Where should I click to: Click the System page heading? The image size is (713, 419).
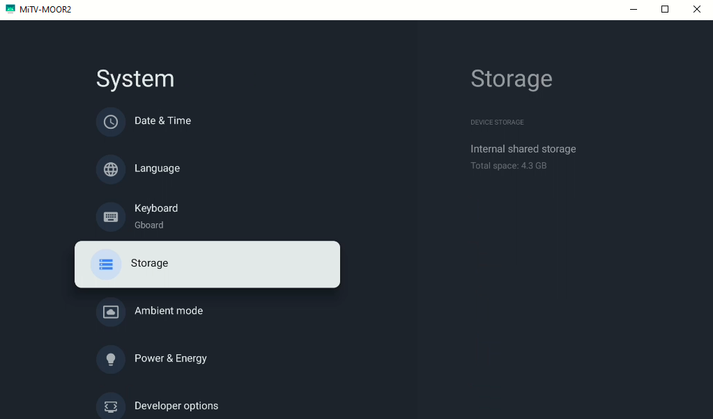(x=135, y=79)
